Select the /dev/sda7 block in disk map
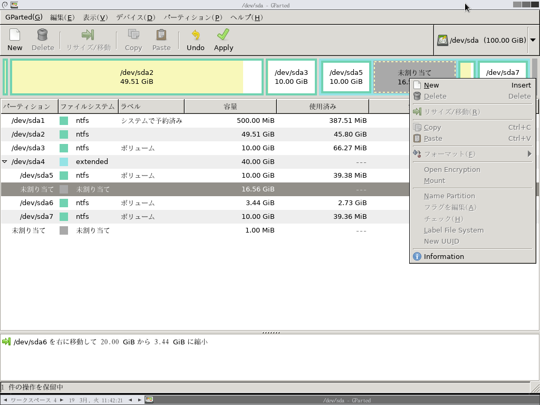The width and height of the screenshot is (540, 405). pyautogui.click(x=503, y=69)
